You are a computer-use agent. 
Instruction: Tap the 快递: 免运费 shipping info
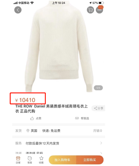(51, 131)
